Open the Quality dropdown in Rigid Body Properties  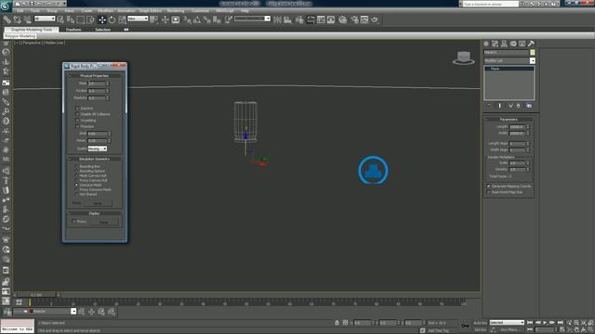click(98, 148)
